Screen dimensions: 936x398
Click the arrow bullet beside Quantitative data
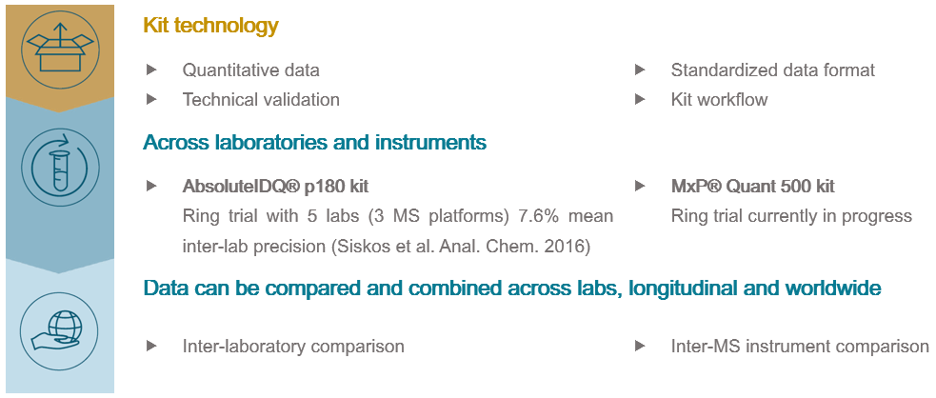[151, 70]
